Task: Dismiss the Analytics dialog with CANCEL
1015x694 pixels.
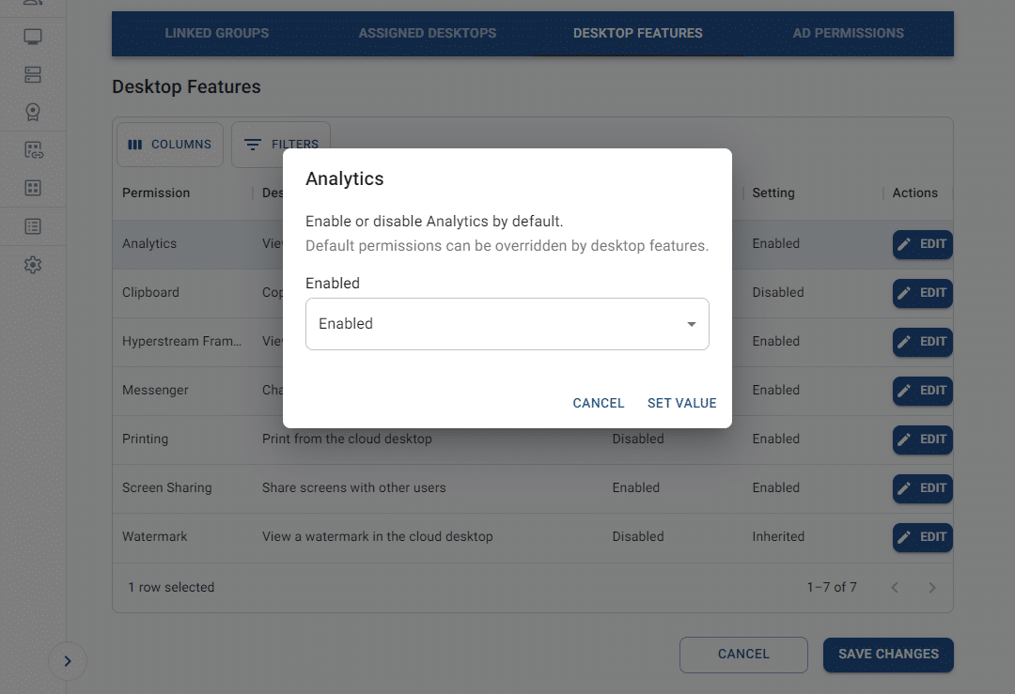Action: (x=598, y=403)
